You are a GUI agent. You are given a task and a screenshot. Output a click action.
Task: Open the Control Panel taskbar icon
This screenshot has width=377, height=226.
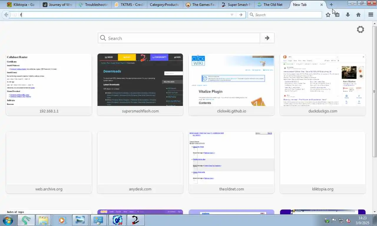pos(98,220)
